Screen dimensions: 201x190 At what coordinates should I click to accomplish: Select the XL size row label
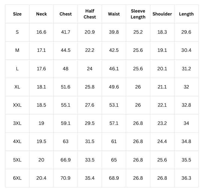click(x=17, y=87)
